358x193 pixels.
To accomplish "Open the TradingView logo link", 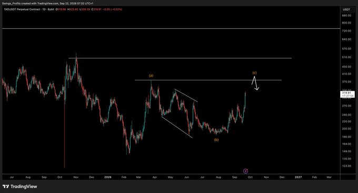I will coord(20,187).
